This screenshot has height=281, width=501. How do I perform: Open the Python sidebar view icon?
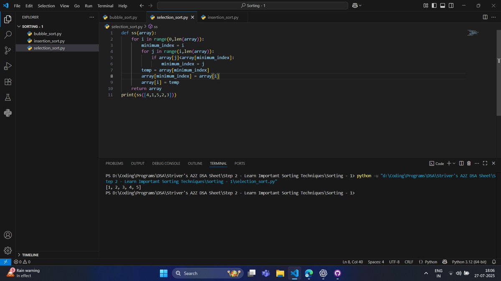pos(8,113)
